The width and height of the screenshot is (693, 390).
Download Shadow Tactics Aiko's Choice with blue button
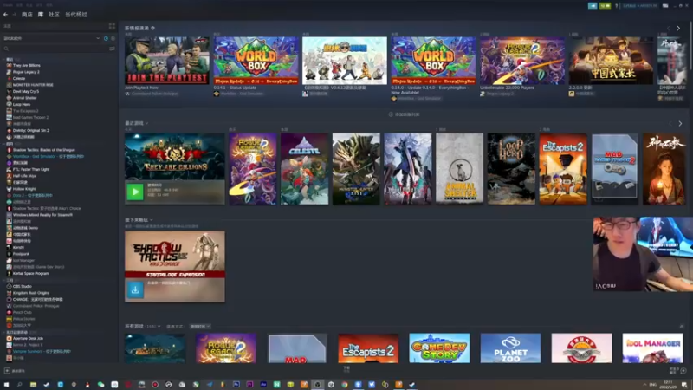pyautogui.click(x=135, y=289)
